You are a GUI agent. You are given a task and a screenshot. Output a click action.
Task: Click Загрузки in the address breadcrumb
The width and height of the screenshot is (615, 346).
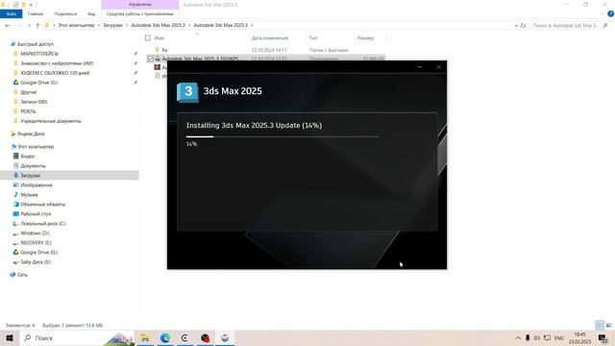click(113, 25)
